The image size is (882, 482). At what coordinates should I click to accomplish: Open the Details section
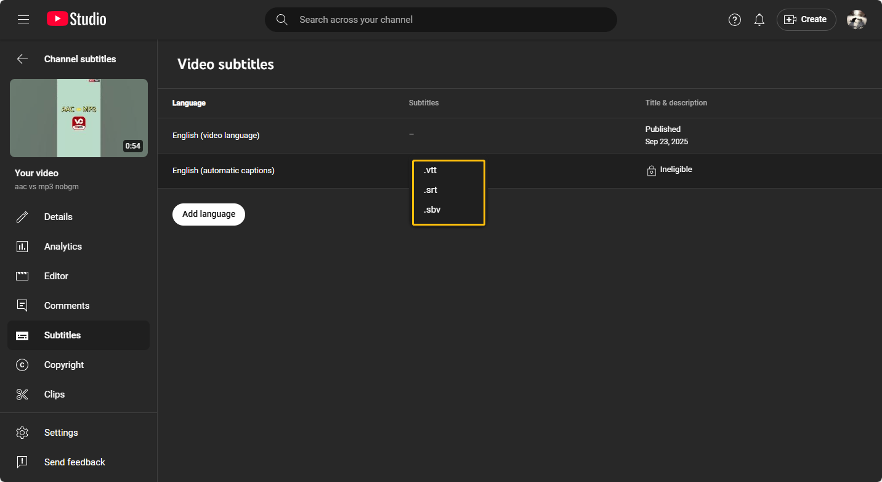pyautogui.click(x=58, y=217)
